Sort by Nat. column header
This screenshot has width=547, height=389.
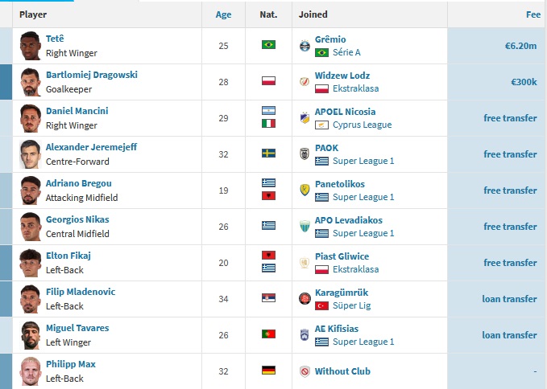(268, 14)
